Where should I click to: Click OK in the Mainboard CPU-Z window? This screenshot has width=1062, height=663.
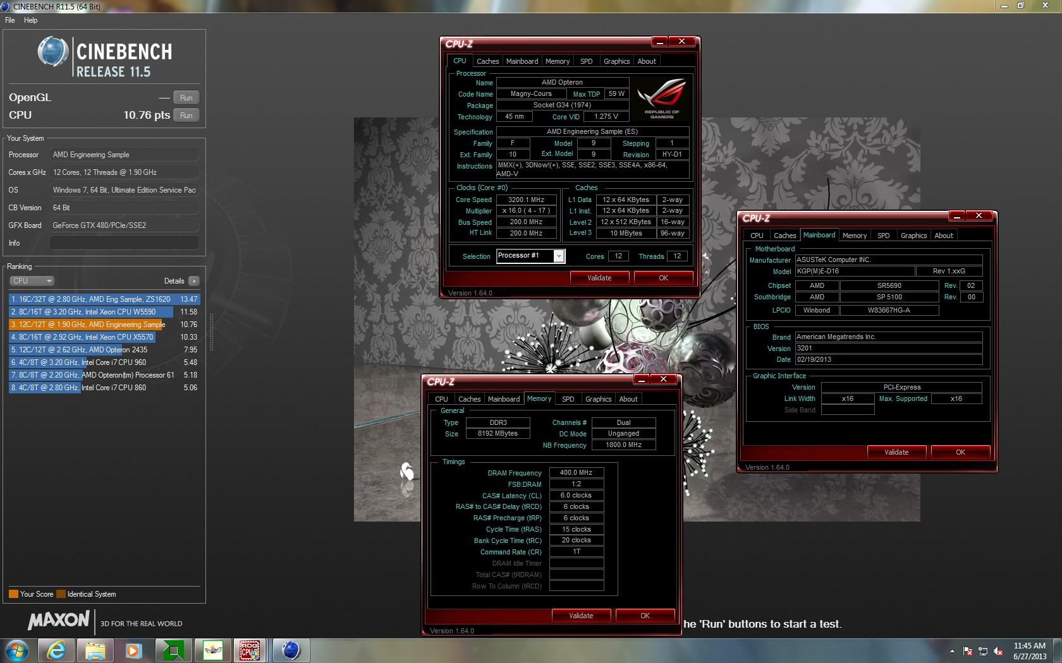[x=960, y=452]
